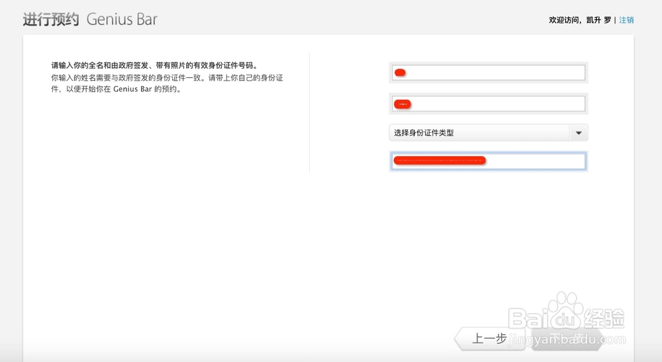Image resolution: width=662 pixels, height=362 pixels.
Task: Click the paragraph about 你输入的姓名需要与政府签发的身份证件一致
Action: point(167,83)
